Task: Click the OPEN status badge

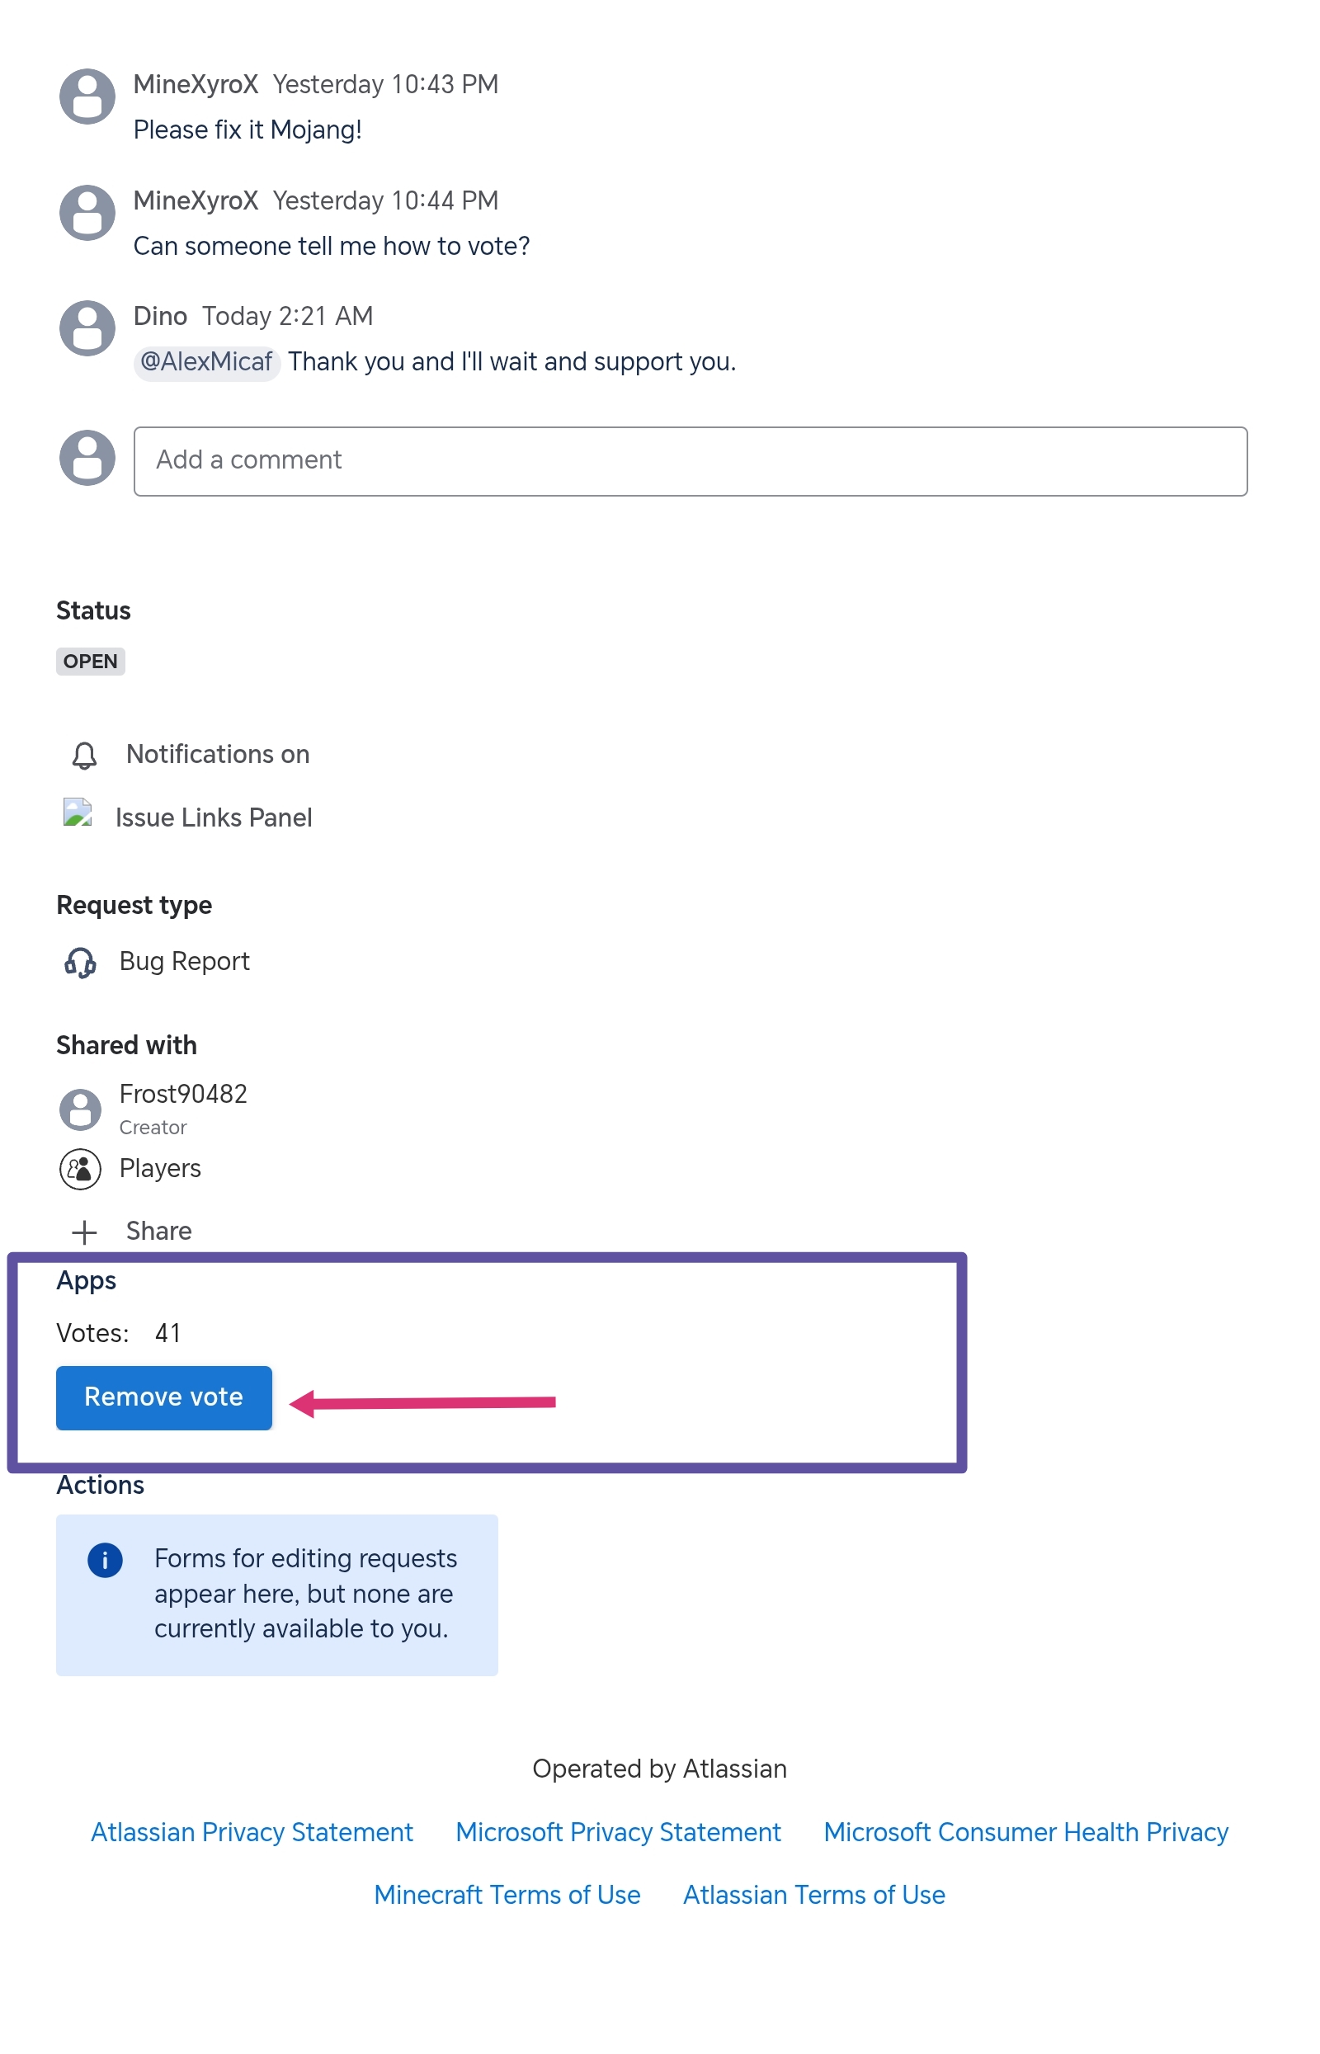Action: click(90, 662)
